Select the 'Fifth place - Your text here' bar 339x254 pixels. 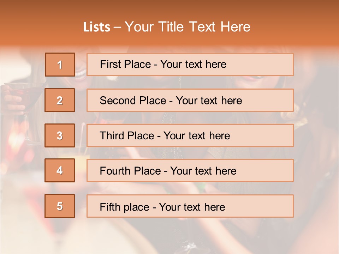pyautogui.click(x=190, y=206)
